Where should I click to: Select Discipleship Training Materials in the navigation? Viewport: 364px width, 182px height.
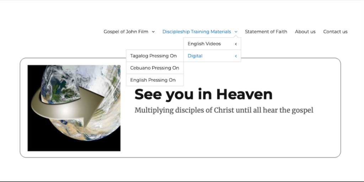tap(197, 32)
